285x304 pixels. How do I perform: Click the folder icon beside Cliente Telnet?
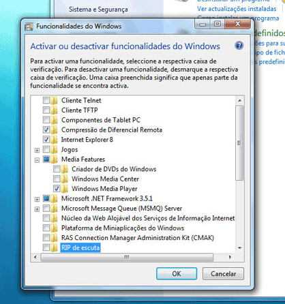click(x=54, y=100)
